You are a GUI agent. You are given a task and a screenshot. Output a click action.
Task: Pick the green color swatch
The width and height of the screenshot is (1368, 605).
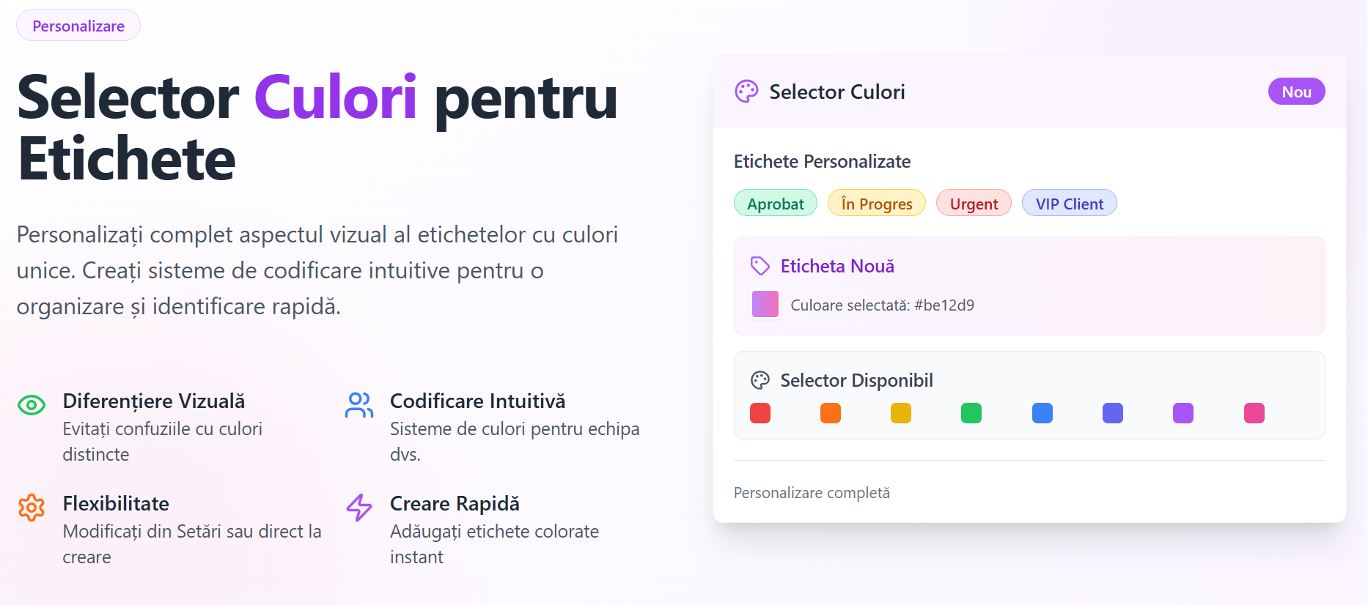(971, 413)
